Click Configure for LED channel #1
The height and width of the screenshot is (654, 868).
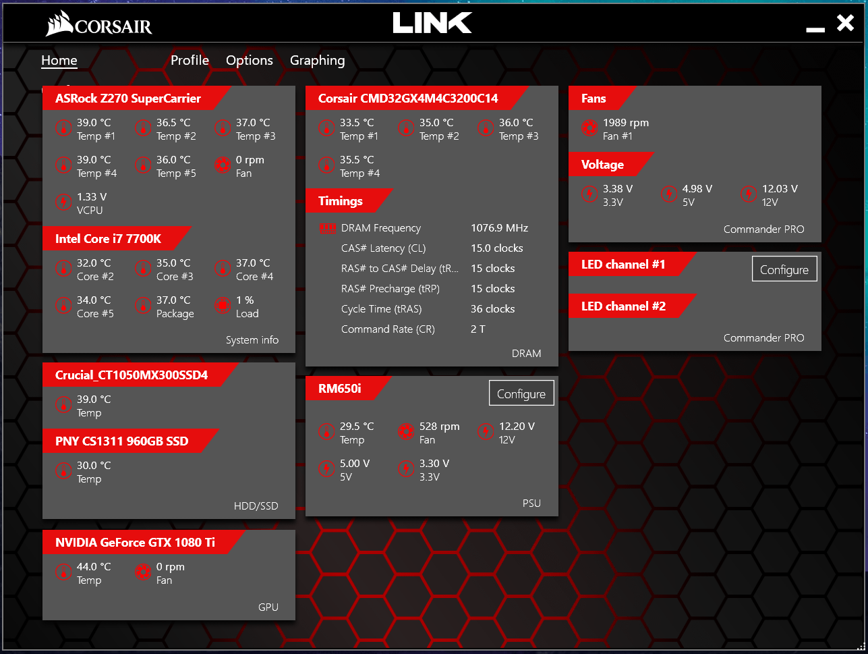pyautogui.click(x=784, y=269)
